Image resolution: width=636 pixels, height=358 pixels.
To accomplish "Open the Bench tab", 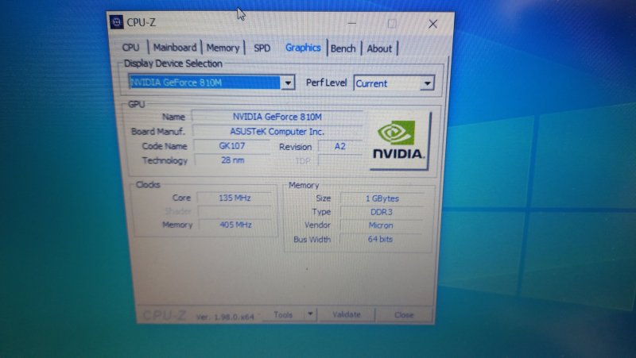I will coord(343,48).
